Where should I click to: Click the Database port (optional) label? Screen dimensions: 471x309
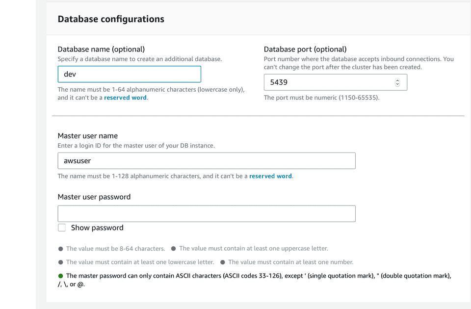coord(305,49)
